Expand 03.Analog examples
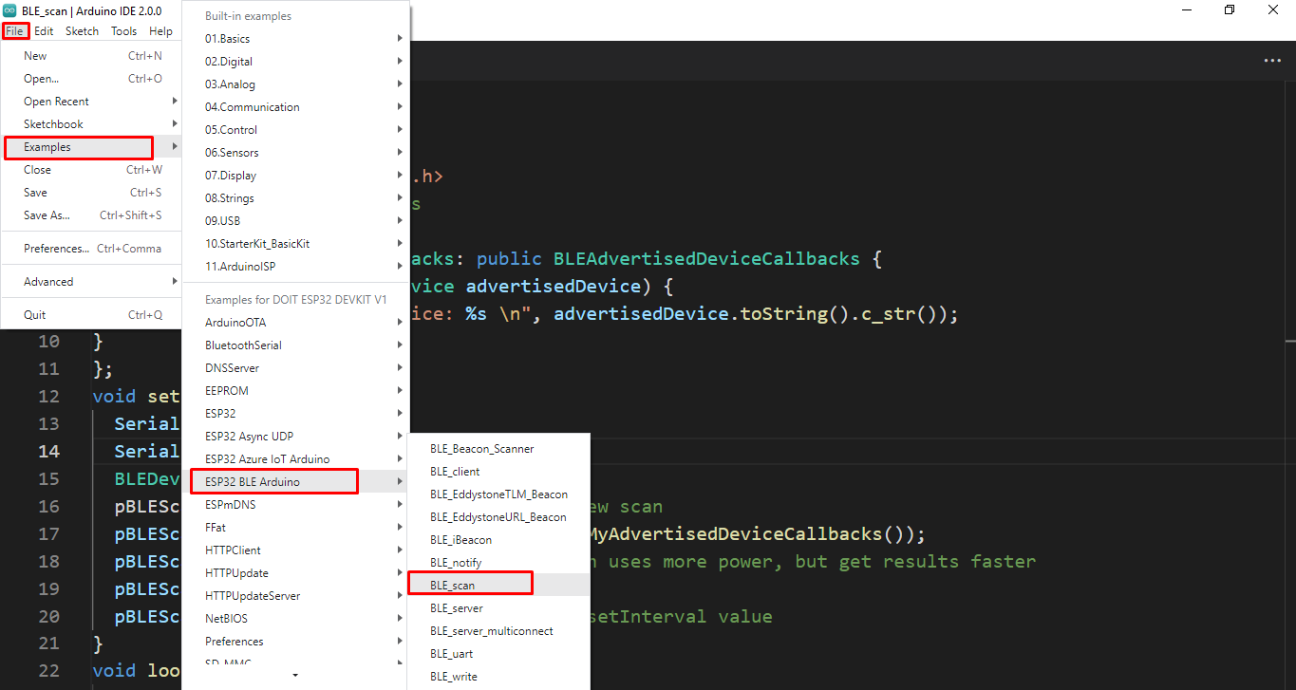The image size is (1296, 690). click(x=295, y=84)
